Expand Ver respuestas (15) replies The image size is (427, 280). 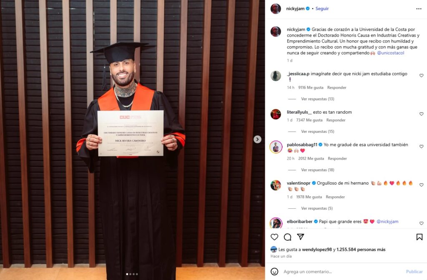317,131
